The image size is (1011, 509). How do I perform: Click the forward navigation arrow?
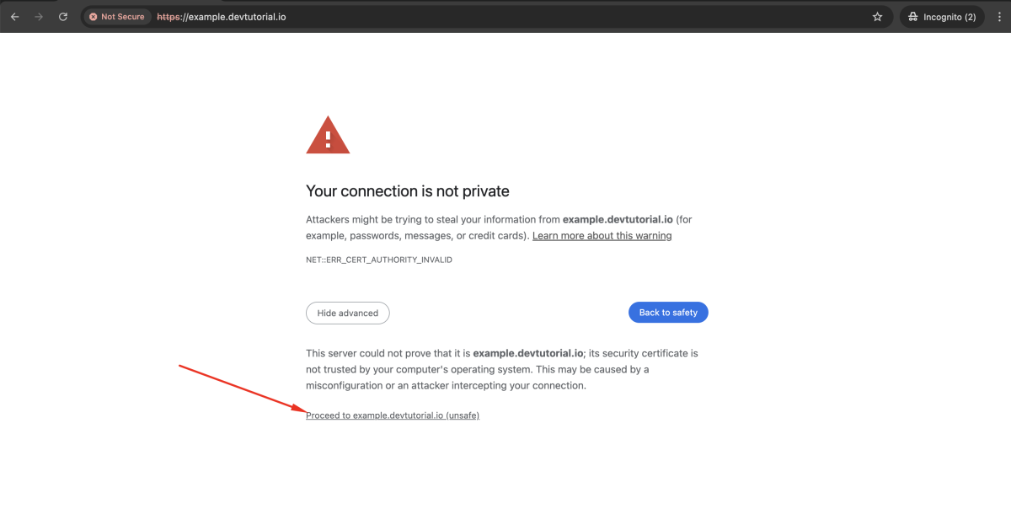(39, 17)
